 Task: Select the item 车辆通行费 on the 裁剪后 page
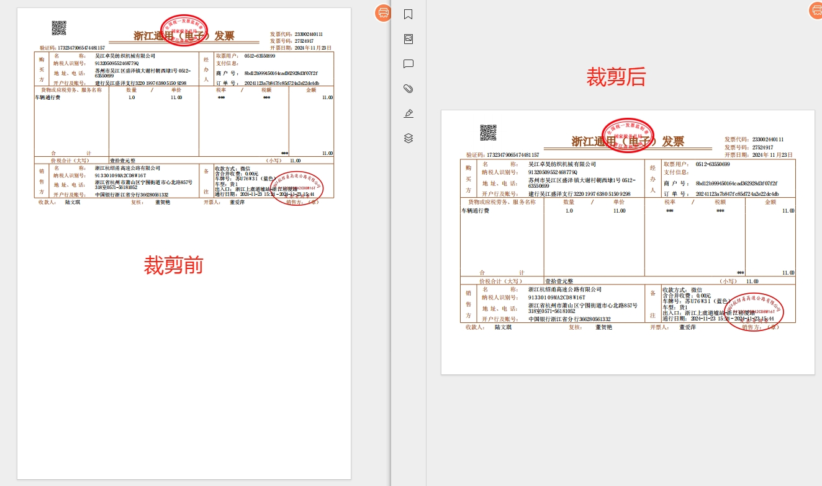pyautogui.click(x=475, y=211)
